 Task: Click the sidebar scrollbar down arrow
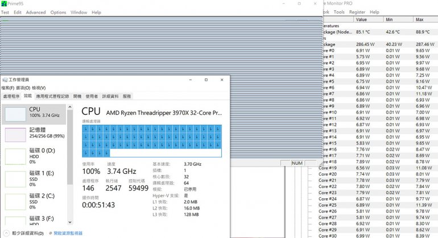(70, 222)
